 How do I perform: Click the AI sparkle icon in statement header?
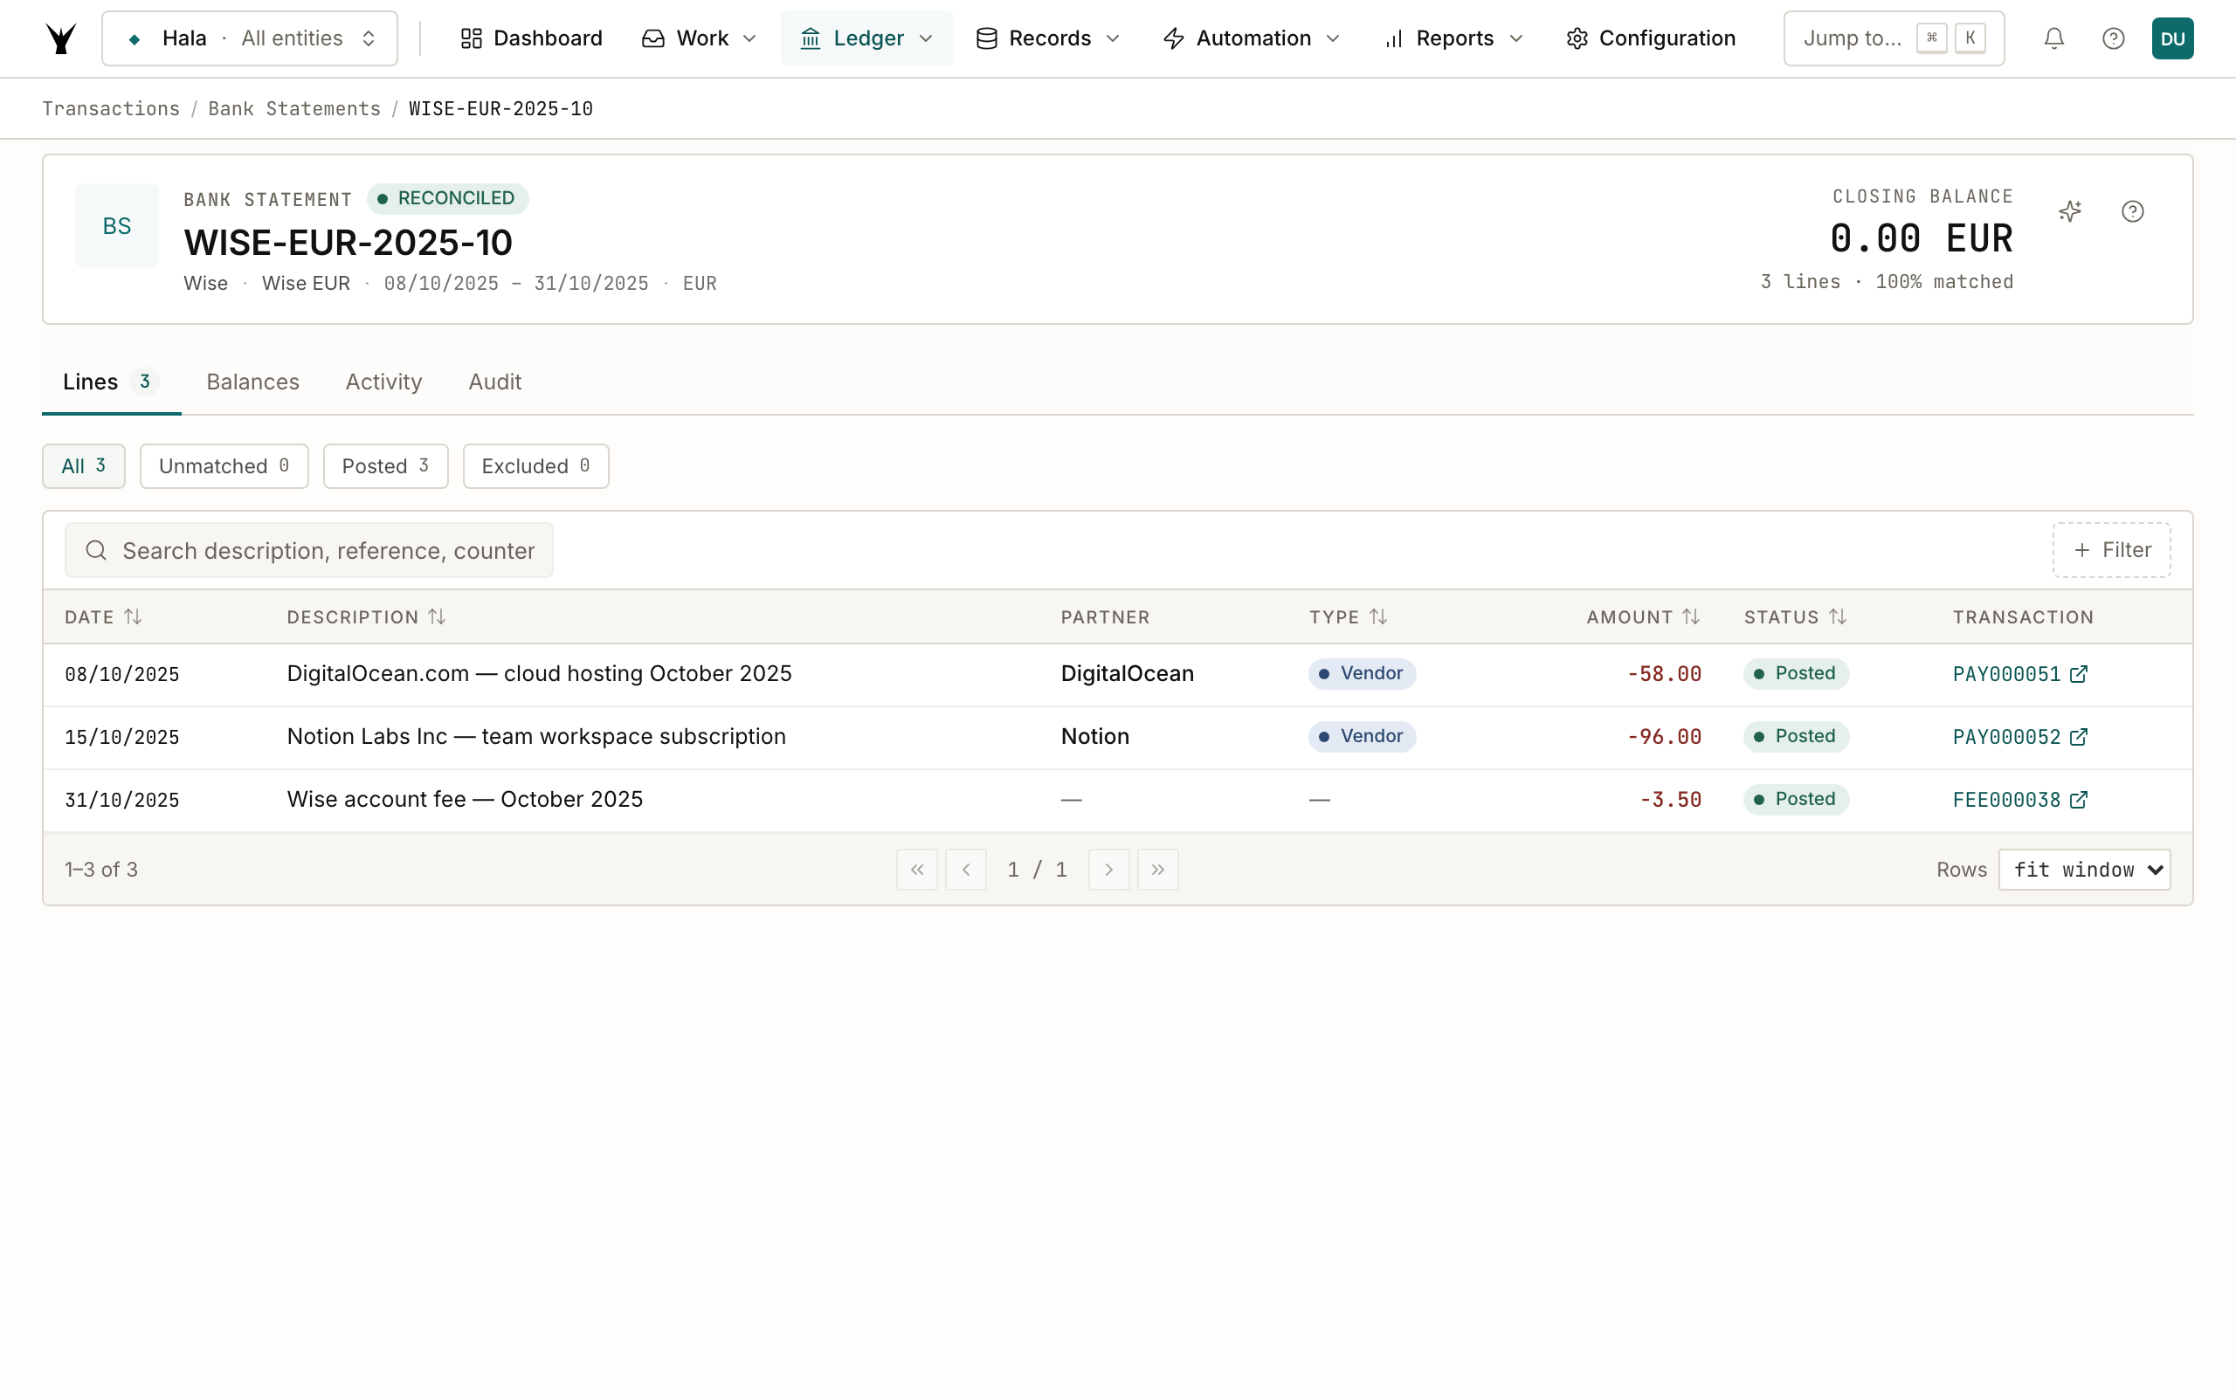pos(2071,211)
